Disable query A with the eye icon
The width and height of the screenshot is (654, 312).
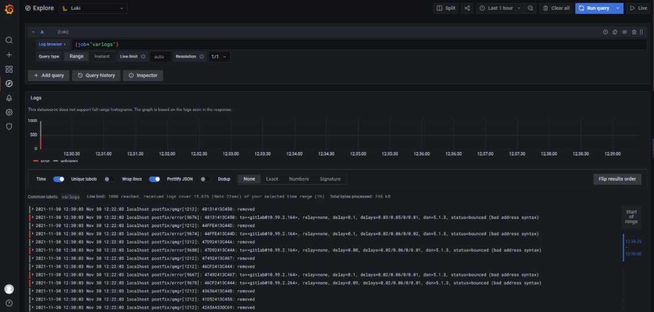click(624, 32)
